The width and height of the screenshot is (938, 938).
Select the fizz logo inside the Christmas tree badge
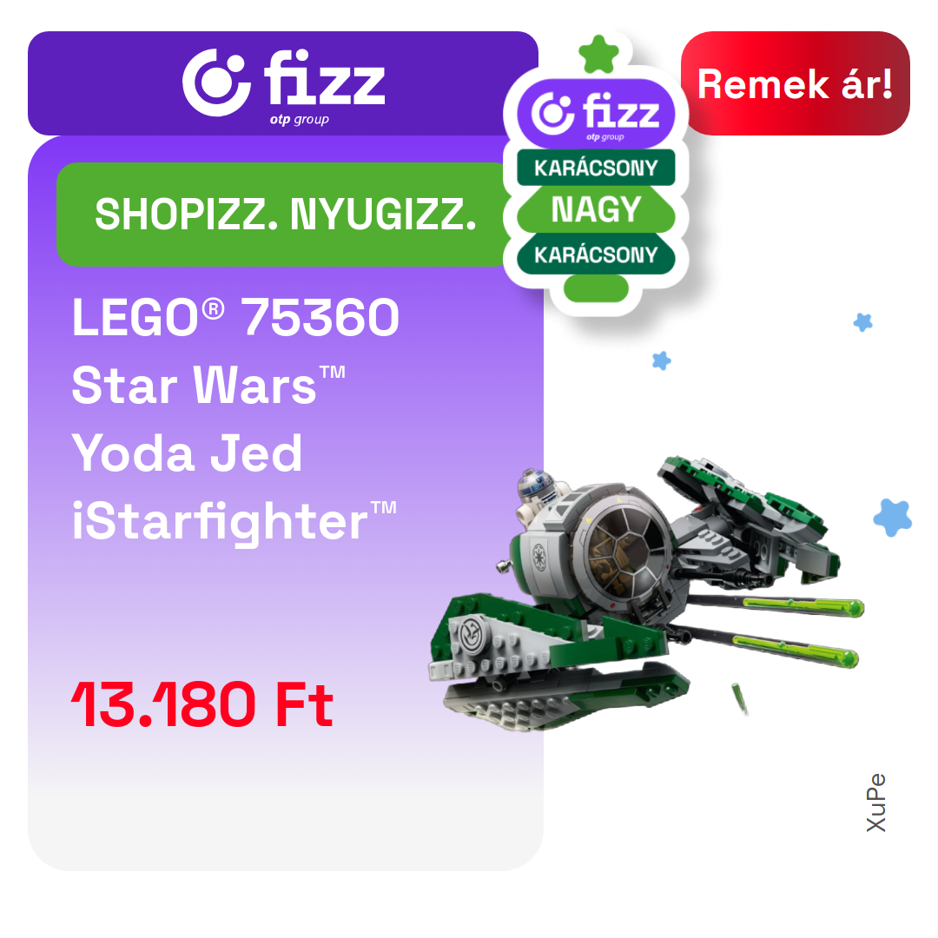(596, 115)
